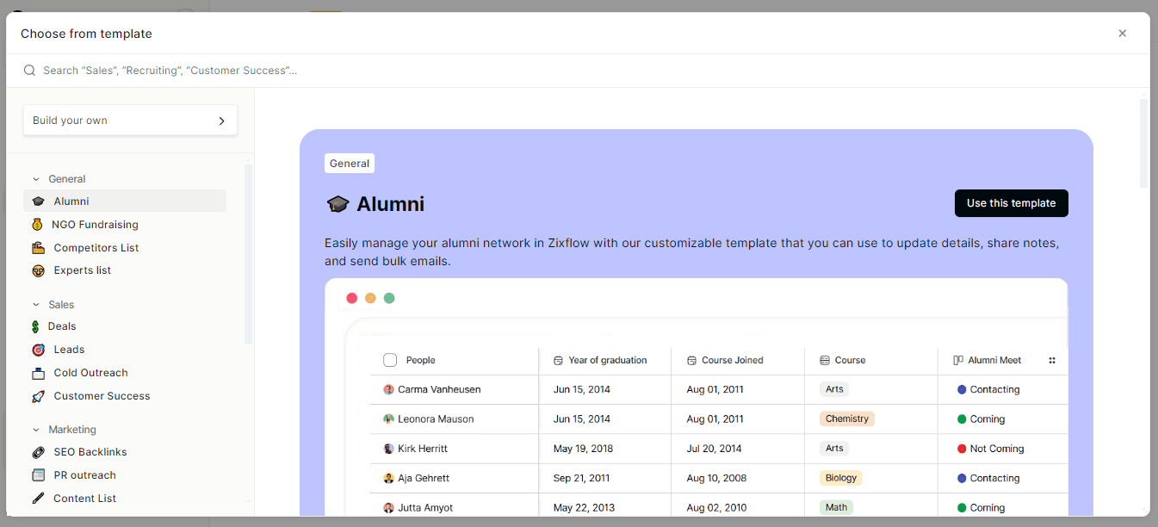The height and width of the screenshot is (527, 1158).
Task: Collapse the Marketing section
Action: click(34, 429)
